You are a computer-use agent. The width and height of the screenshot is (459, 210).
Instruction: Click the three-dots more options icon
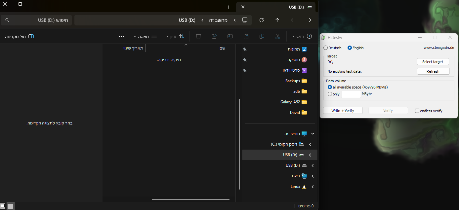[121, 36]
